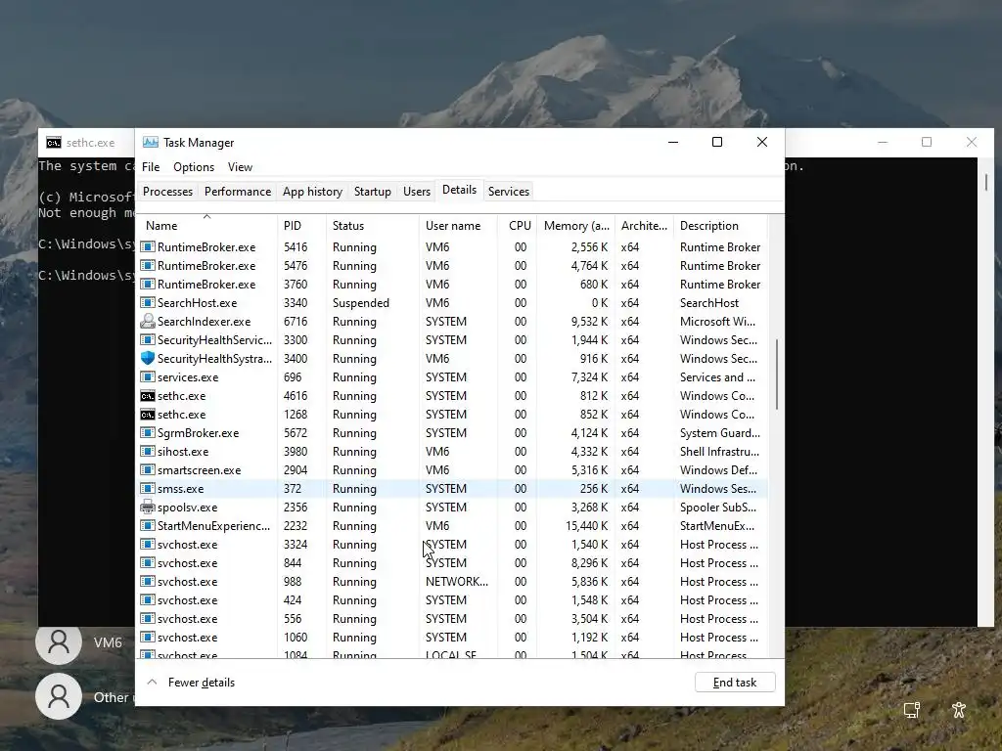The image size is (1002, 751).
Task: Click the console window's vertical scrollbar
Action: (985, 182)
